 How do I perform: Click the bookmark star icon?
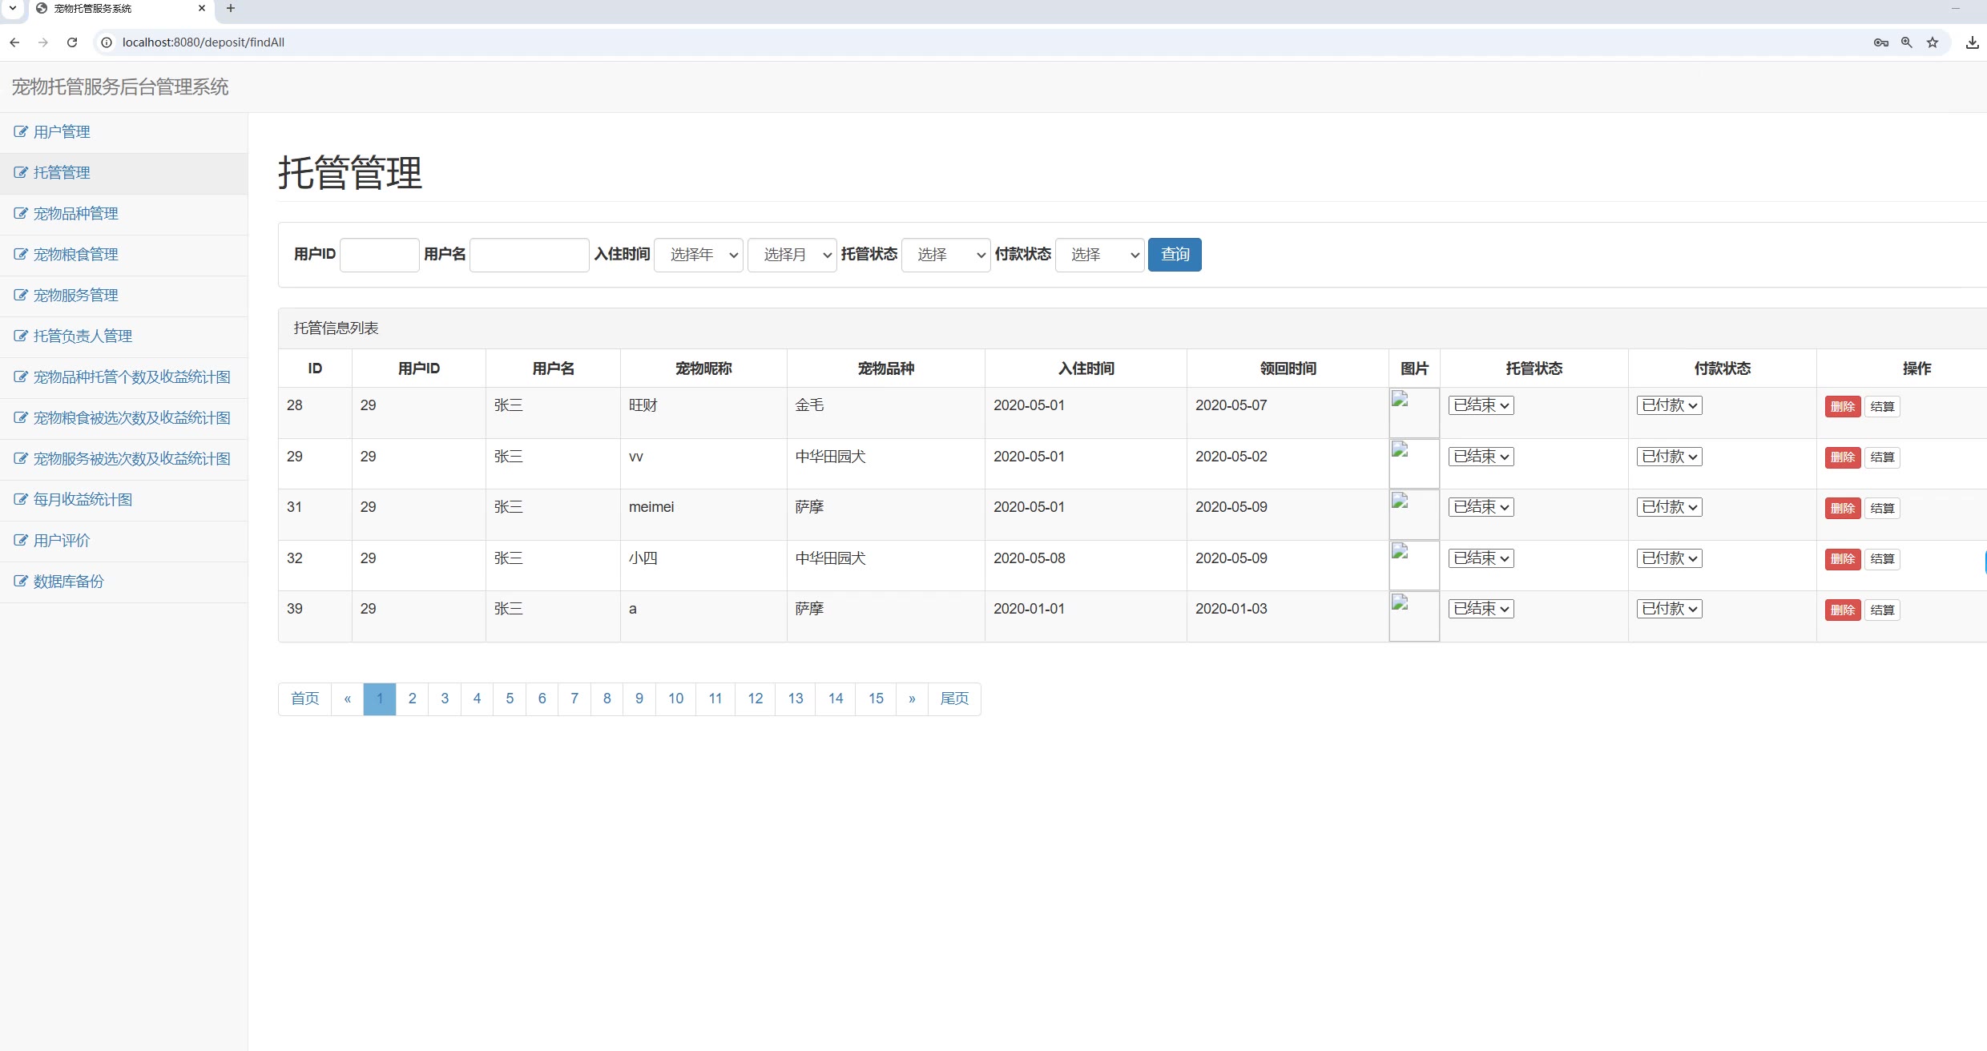[x=1933, y=42]
